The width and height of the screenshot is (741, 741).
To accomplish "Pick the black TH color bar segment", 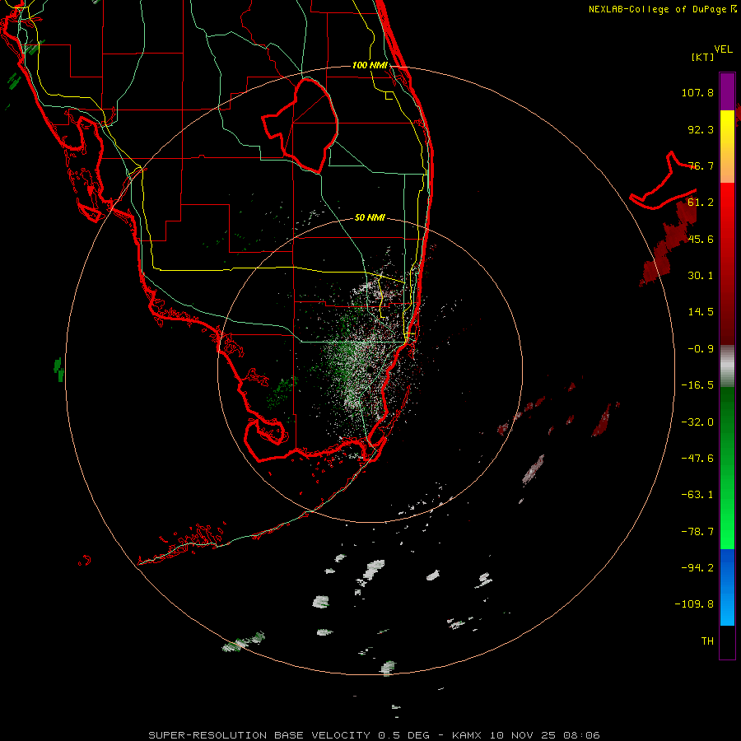I will point(727,641).
